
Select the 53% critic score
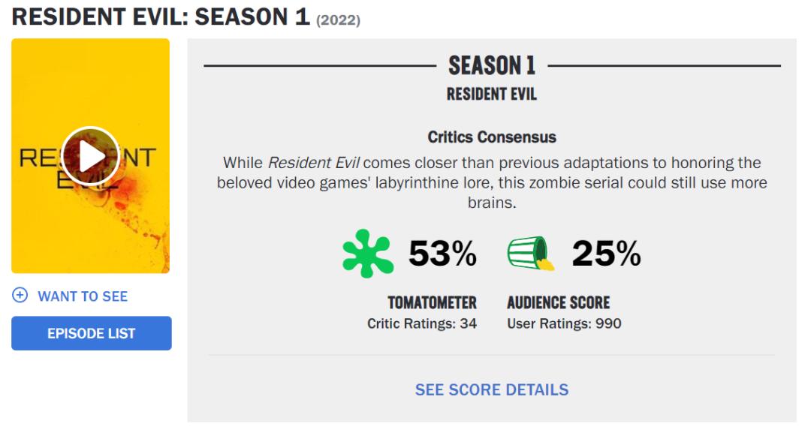tap(442, 254)
